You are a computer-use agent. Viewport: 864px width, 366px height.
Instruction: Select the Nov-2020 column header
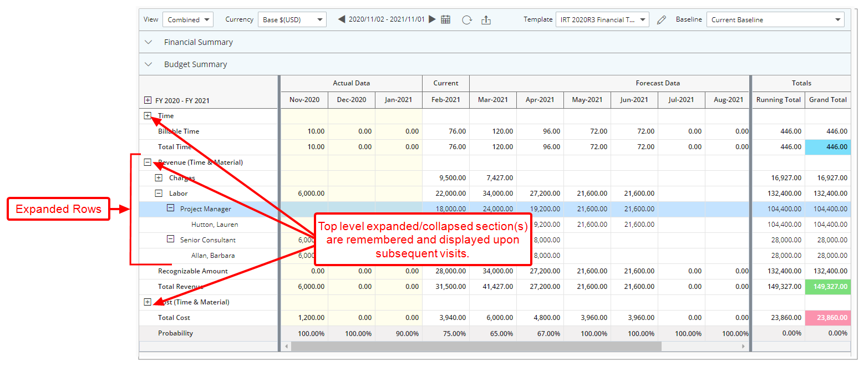coord(304,100)
